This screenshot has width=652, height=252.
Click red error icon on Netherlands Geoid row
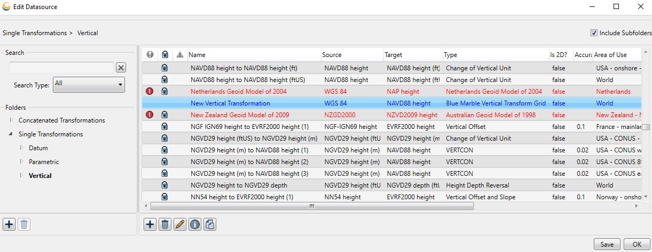(150, 92)
